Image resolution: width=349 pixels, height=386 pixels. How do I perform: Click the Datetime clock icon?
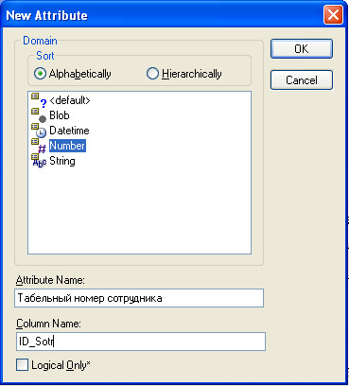click(39, 131)
